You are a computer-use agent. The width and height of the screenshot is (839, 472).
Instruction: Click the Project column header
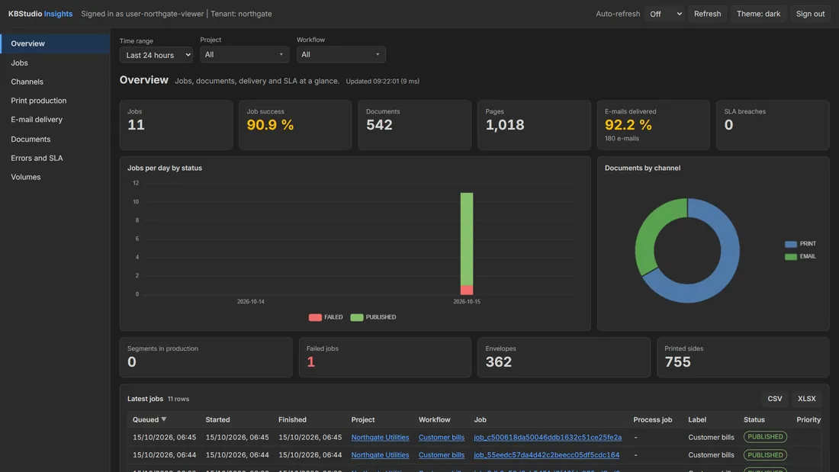coord(363,420)
